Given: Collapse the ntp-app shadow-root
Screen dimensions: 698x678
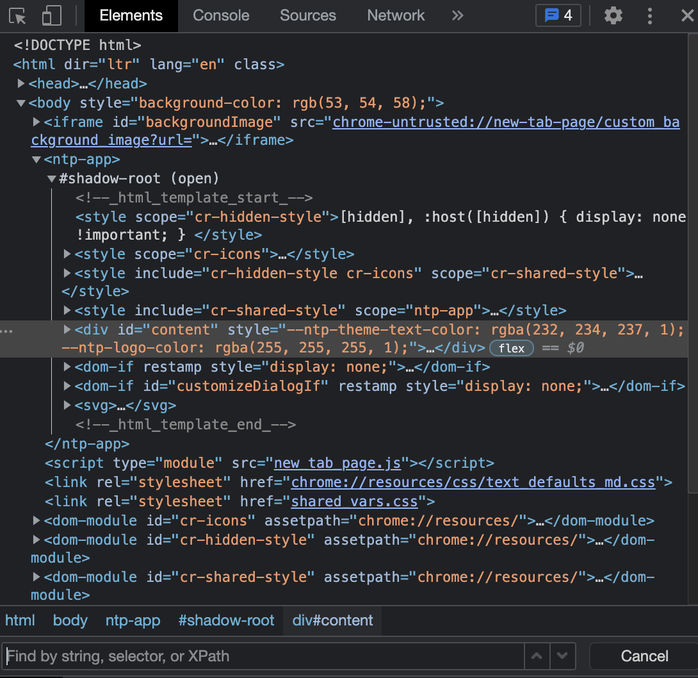Looking at the screenshot, I should coord(51,178).
